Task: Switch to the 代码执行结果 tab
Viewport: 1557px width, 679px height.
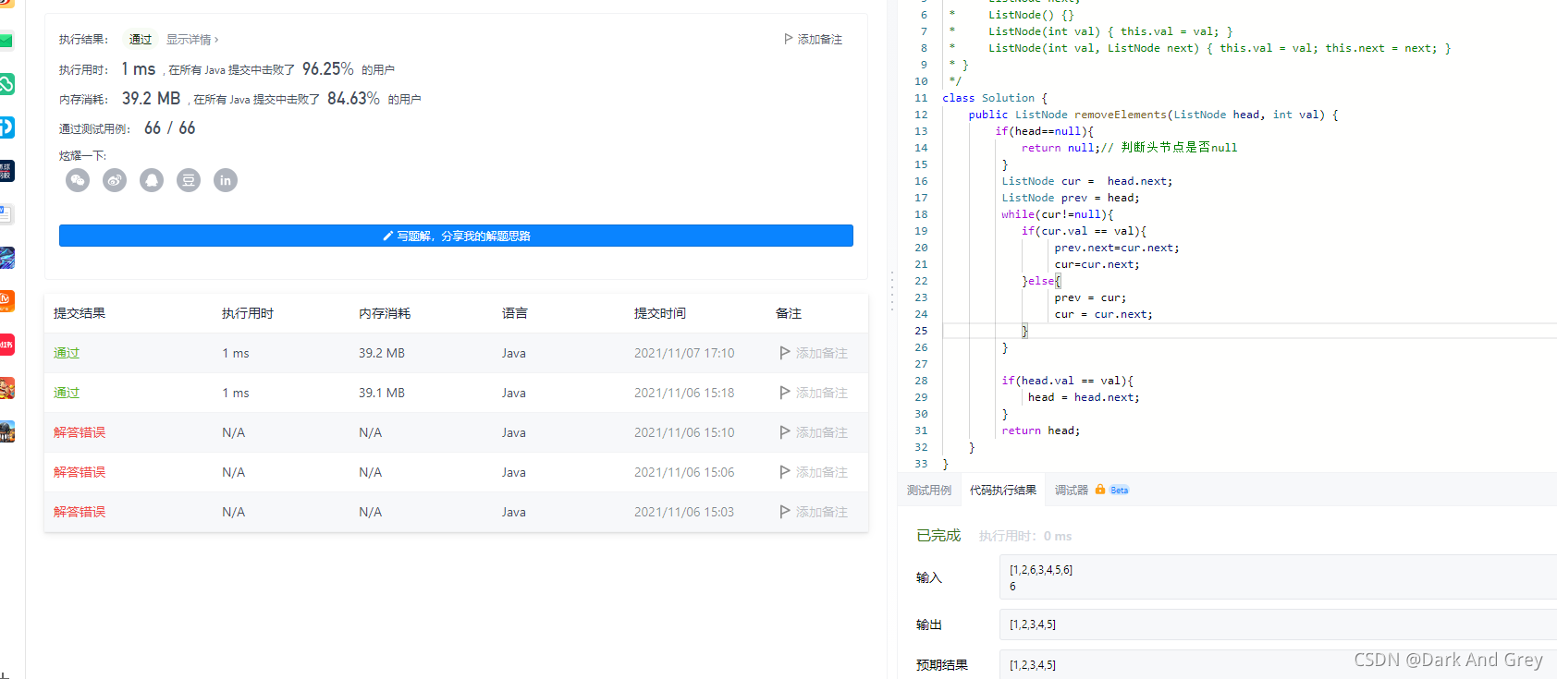Action: pos(1003,491)
